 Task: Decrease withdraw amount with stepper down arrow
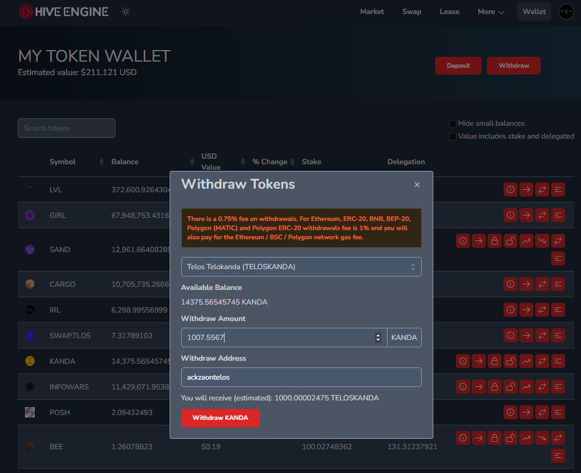tap(378, 340)
